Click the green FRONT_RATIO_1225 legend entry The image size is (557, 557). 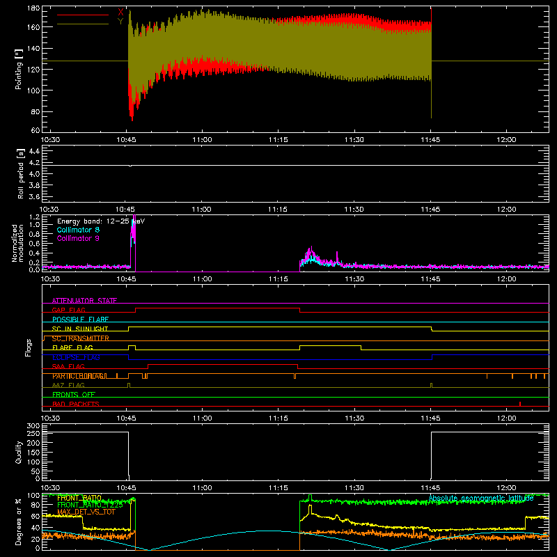[90, 505]
